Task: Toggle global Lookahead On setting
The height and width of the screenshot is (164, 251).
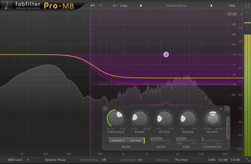Action: pyautogui.click(x=140, y=160)
